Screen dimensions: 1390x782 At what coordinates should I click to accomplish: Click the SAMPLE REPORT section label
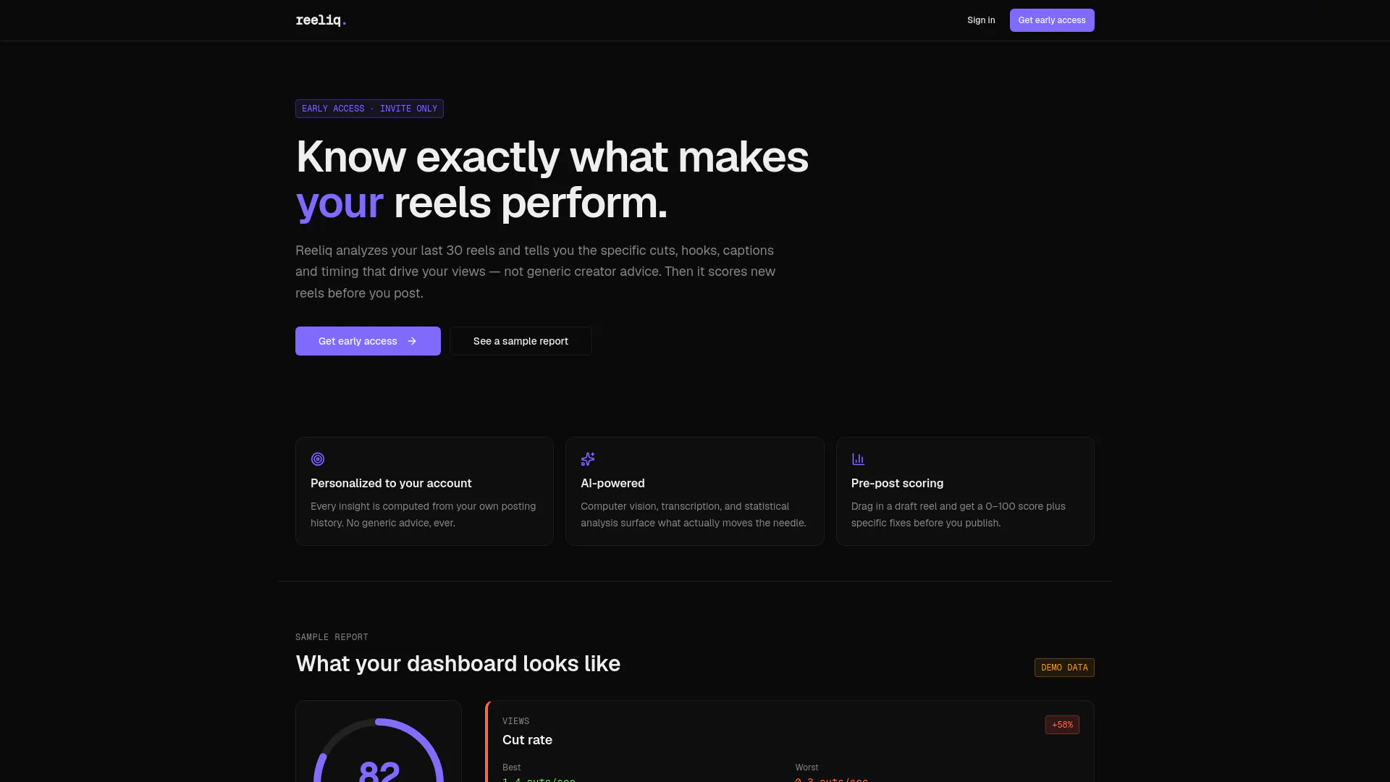click(332, 637)
